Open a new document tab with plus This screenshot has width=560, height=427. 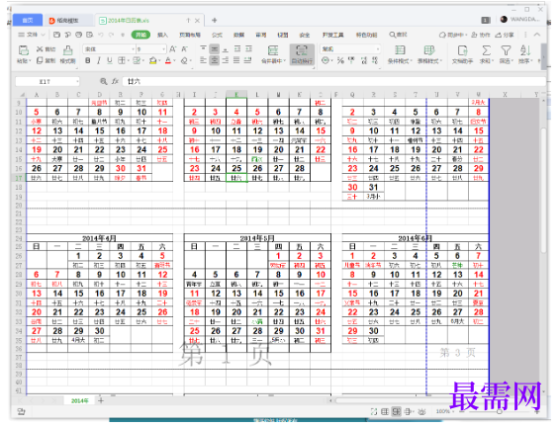[x=215, y=21]
